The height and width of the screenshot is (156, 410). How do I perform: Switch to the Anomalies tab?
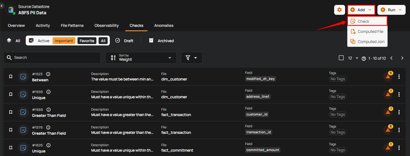164,25
